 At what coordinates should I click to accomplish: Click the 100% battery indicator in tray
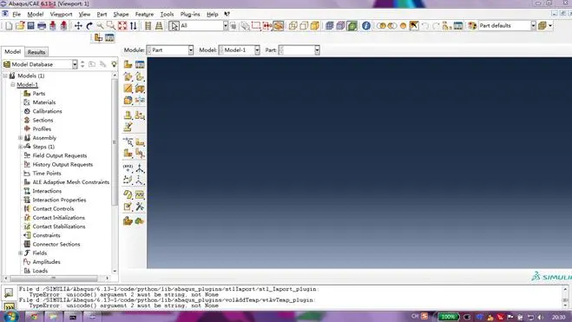point(449,317)
